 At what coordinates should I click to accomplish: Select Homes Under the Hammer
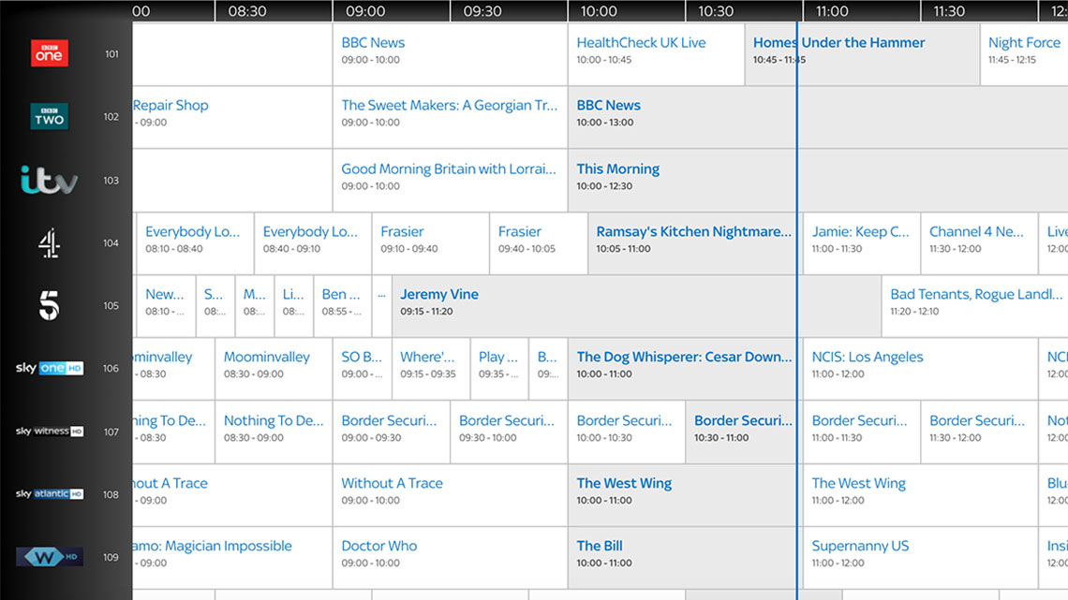point(862,53)
